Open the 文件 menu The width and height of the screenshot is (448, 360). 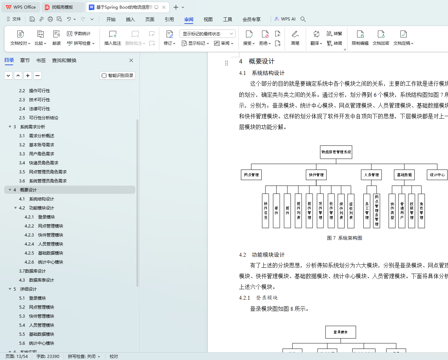pyautogui.click(x=14, y=19)
